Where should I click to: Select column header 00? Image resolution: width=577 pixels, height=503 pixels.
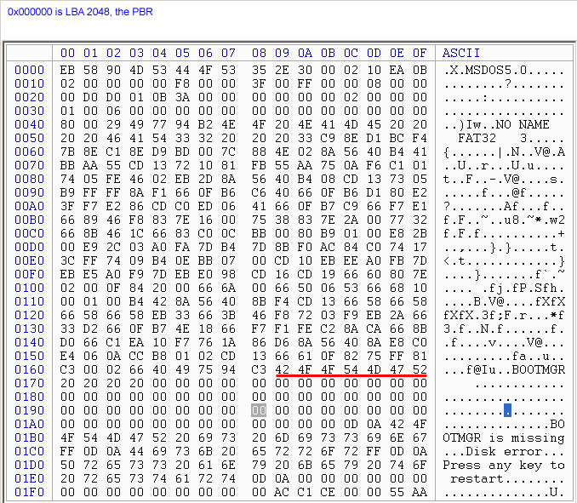click(x=67, y=53)
